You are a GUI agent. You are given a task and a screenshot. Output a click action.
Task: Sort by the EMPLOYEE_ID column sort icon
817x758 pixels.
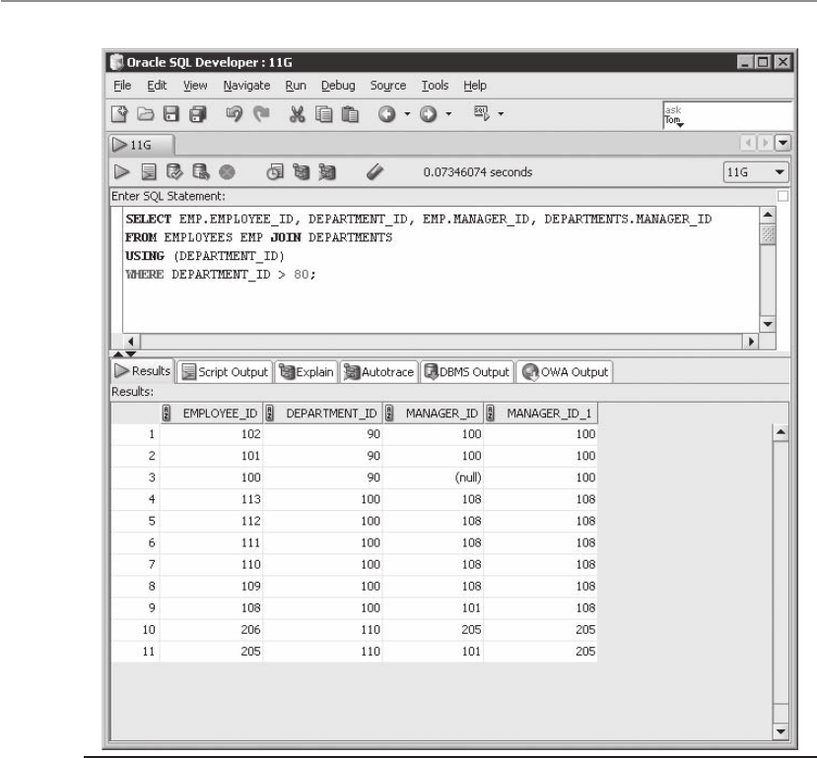point(167,412)
